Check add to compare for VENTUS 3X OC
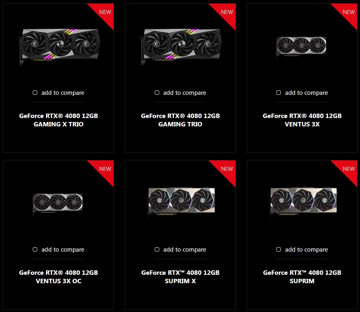 coord(35,249)
